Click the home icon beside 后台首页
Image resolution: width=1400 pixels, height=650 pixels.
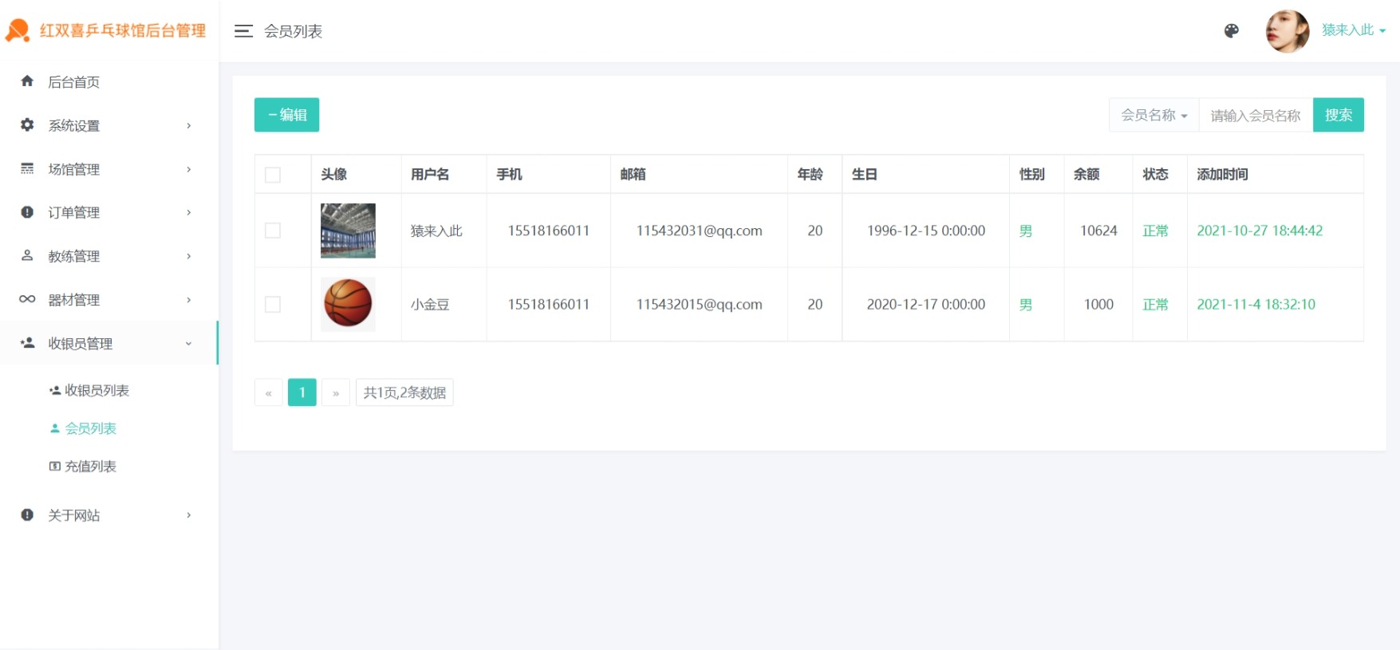coord(27,81)
